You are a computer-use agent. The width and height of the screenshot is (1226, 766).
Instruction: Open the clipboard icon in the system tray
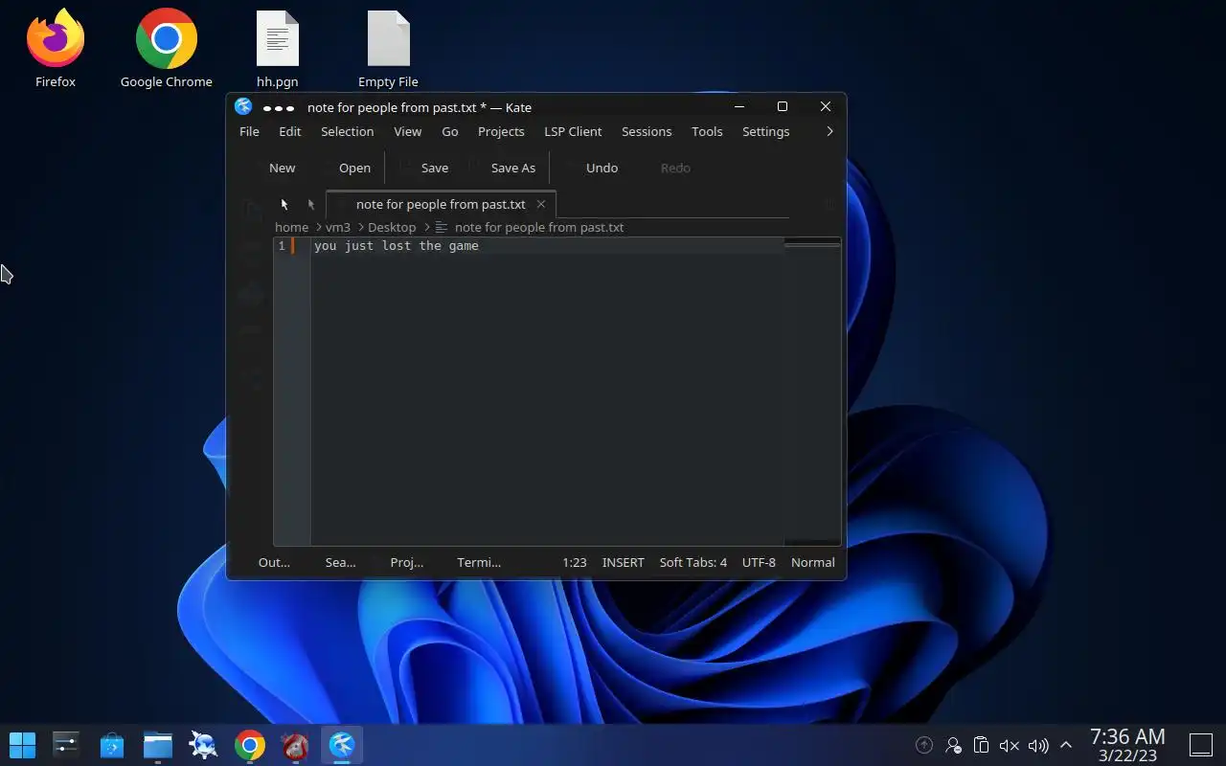[x=981, y=745]
